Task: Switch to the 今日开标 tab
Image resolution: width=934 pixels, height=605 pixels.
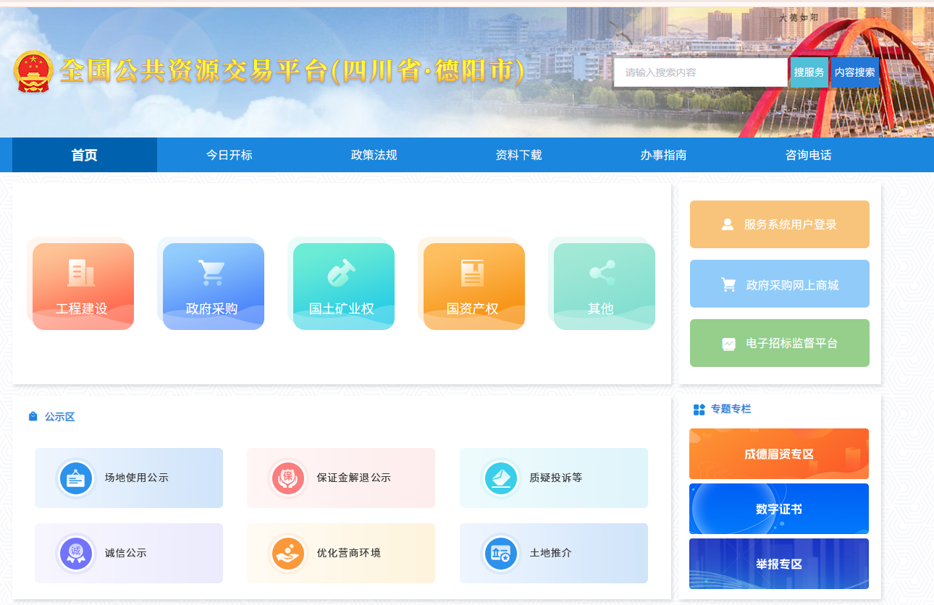Action: click(x=227, y=154)
